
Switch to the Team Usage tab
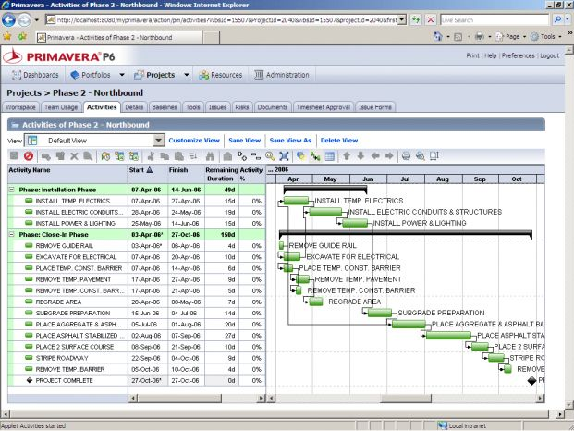(x=61, y=107)
